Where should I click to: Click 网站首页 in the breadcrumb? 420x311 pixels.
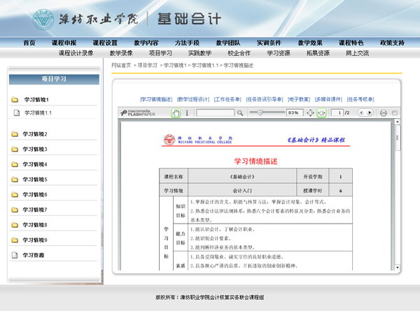point(121,65)
